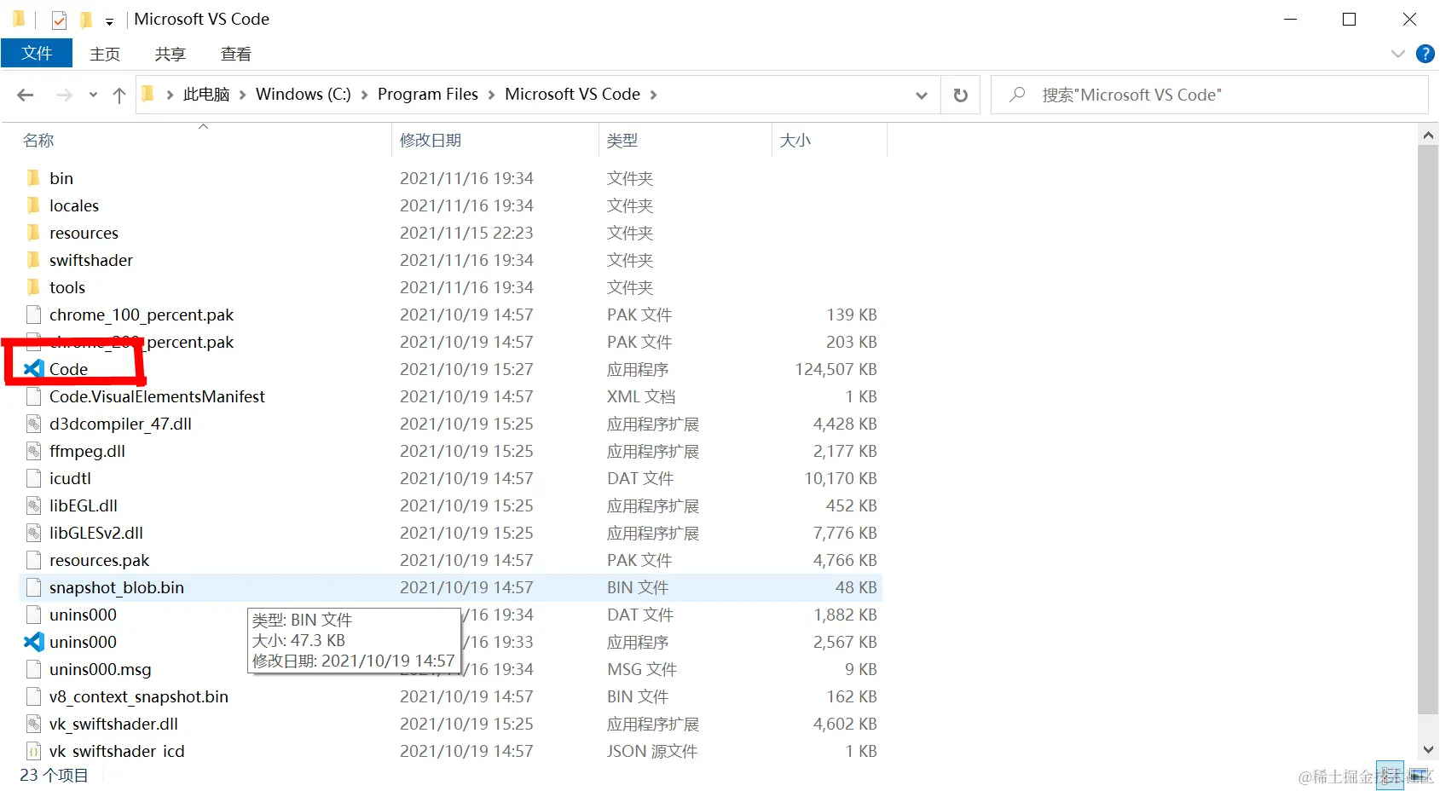Screen dimensions: 1440x791
Task: Select the locales folder icon
Action: [33, 205]
